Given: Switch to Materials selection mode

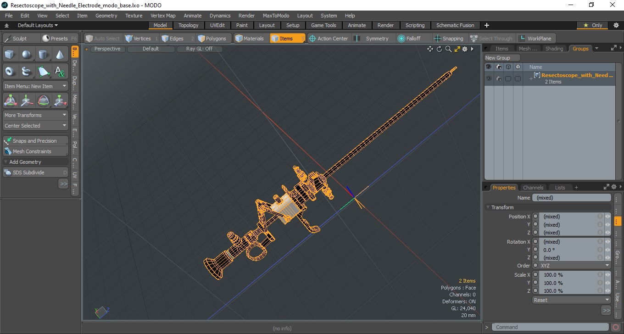Looking at the screenshot, I should coord(250,39).
